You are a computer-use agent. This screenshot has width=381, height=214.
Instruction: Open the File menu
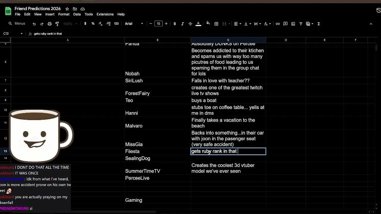tap(18, 14)
